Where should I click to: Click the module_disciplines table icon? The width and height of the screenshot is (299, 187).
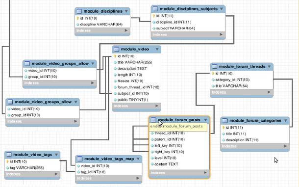(x=79, y=11)
